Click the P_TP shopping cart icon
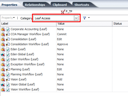This screenshot has height=96, width=128. [x=63, y=12]
